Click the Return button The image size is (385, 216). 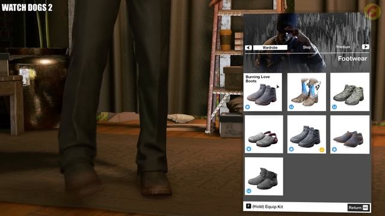point(359,208)
